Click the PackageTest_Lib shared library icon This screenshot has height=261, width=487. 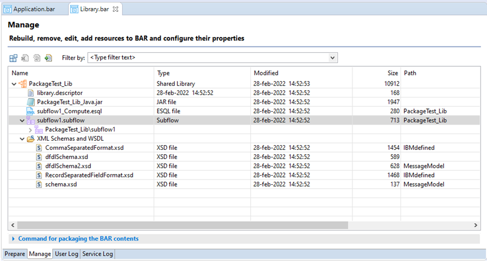pyautogui.click(x=23, y=84)
